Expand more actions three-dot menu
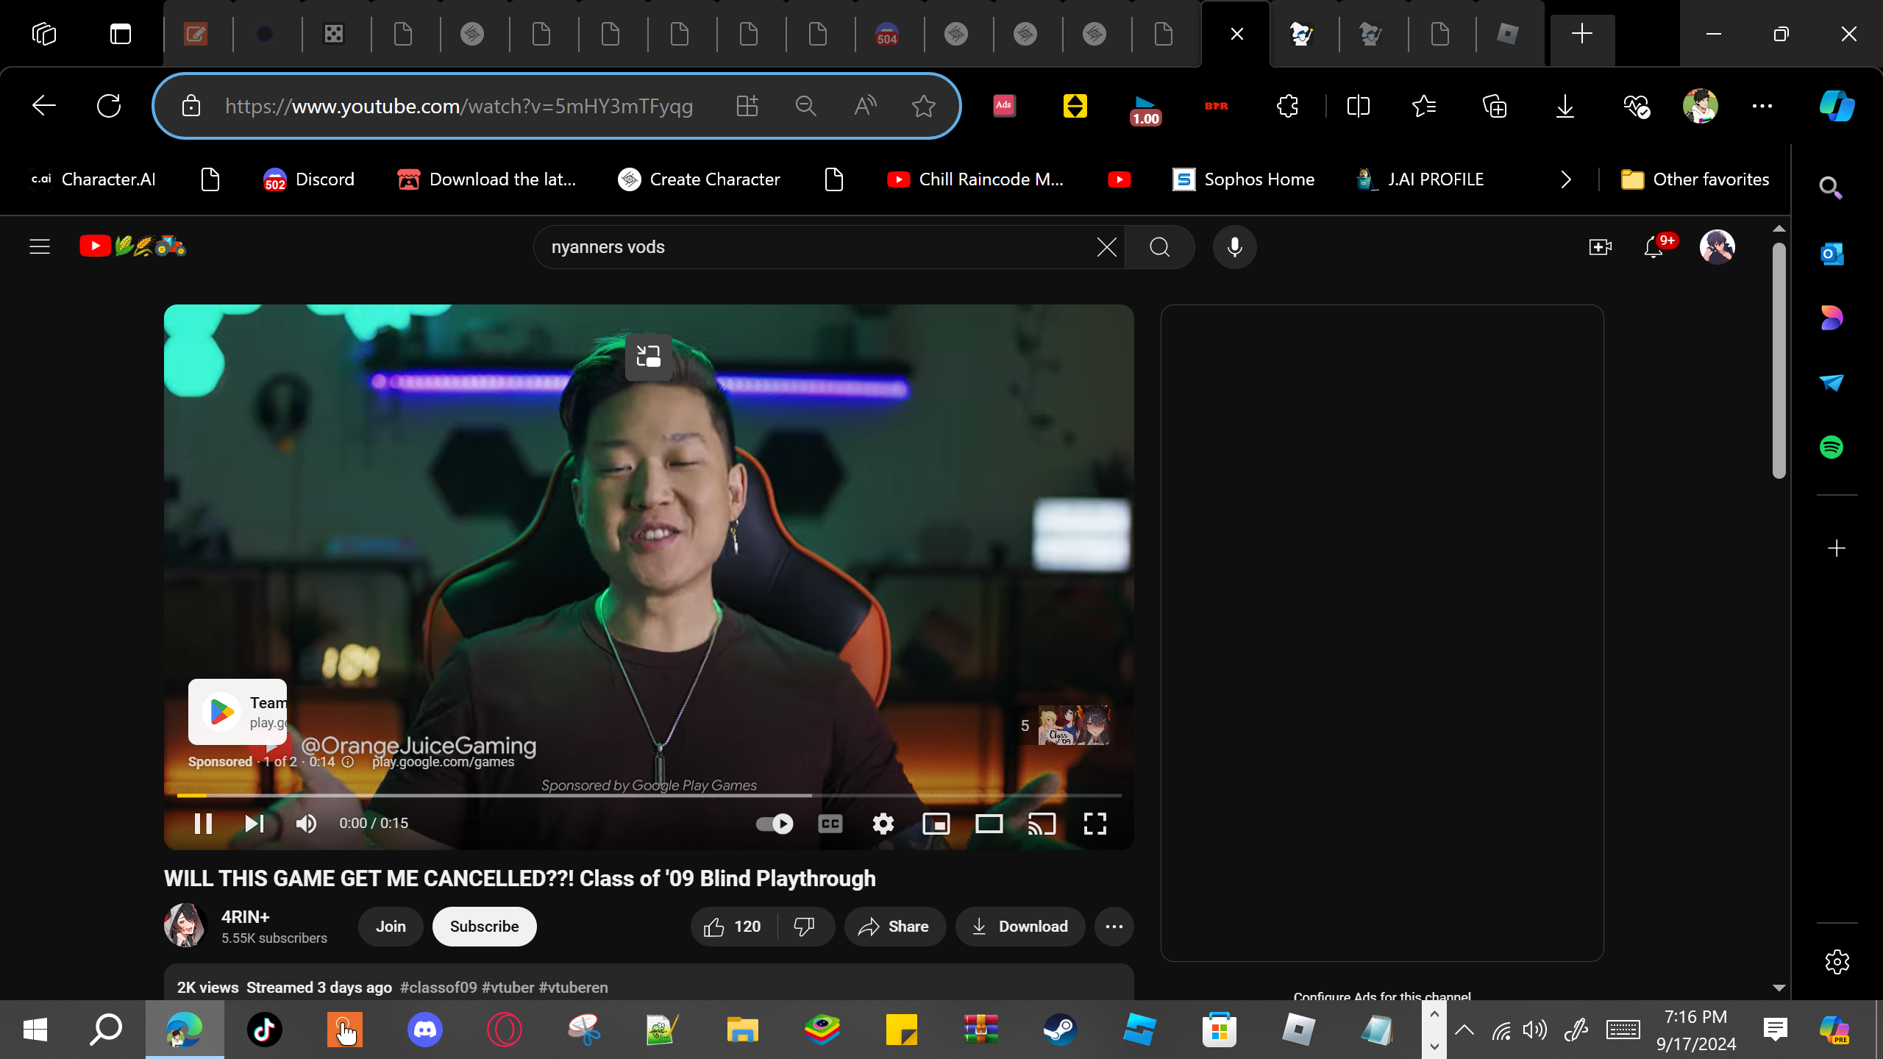The width and height of the screenshot is (1883, 1059). tap(1114, 927)
